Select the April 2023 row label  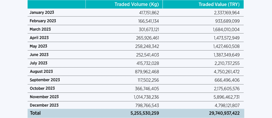click(39, 38)
